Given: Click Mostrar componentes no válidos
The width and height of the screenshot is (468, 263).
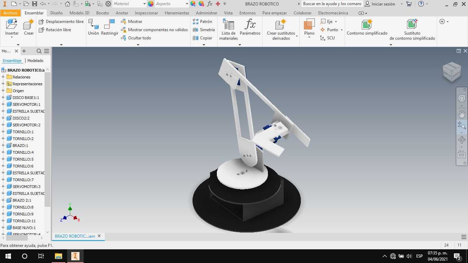Looking at the screenshot, I should (x=154, y=30).
